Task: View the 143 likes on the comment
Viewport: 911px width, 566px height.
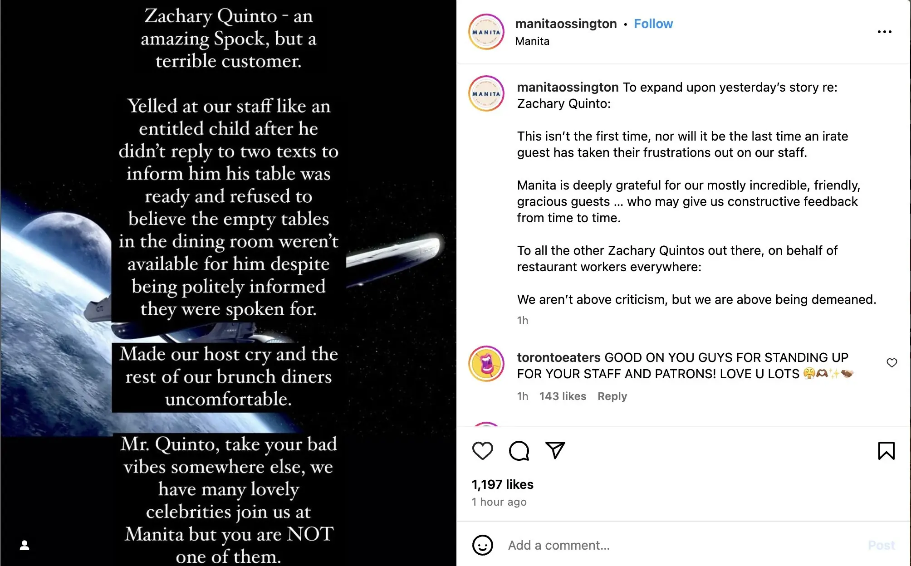Action: 562,396
